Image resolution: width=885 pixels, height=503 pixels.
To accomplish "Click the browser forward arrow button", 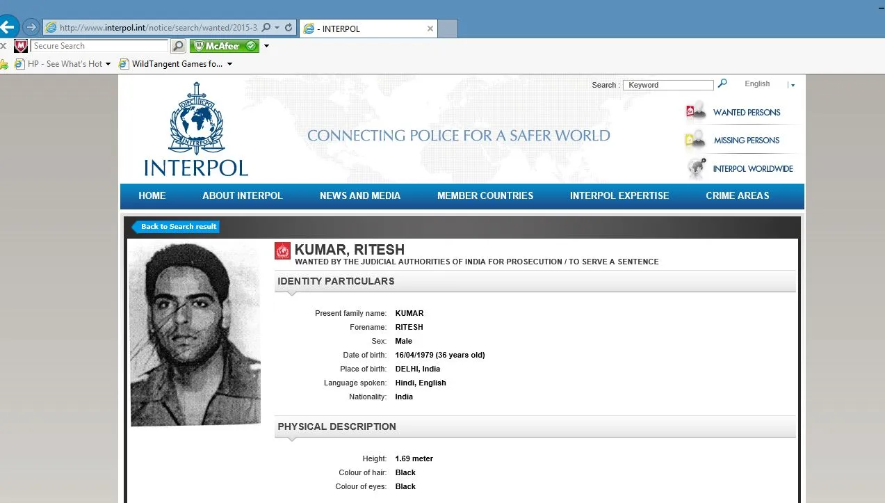I will click(31, 27).
